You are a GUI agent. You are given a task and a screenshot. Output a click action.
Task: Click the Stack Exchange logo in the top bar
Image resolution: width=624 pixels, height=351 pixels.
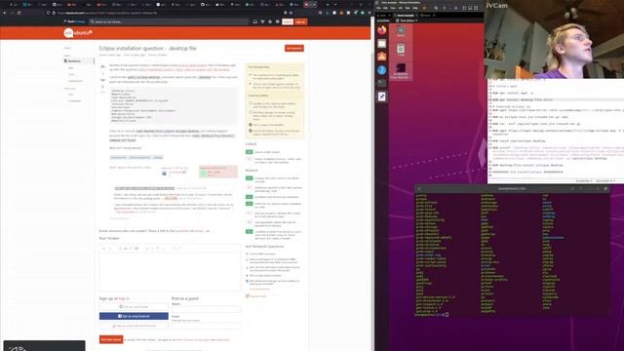point(74,21)
